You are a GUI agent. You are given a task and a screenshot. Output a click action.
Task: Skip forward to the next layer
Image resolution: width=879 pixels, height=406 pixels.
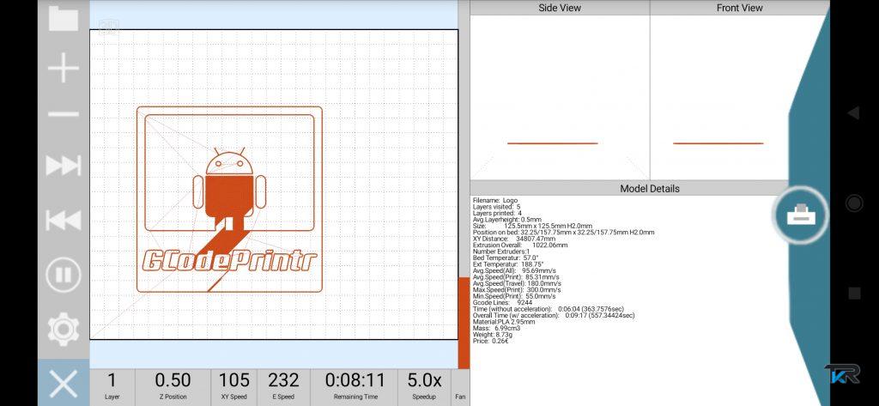pos(64,166)
